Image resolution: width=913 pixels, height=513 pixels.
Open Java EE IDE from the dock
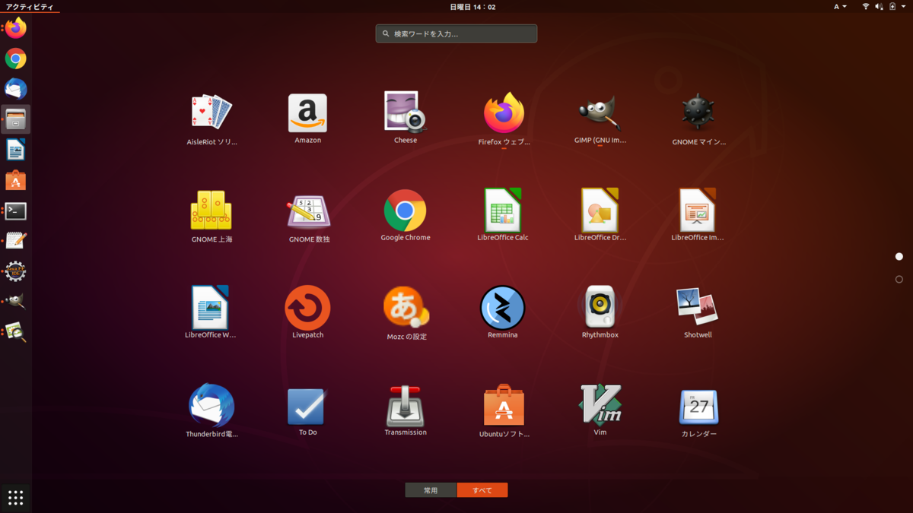[16, 271]
